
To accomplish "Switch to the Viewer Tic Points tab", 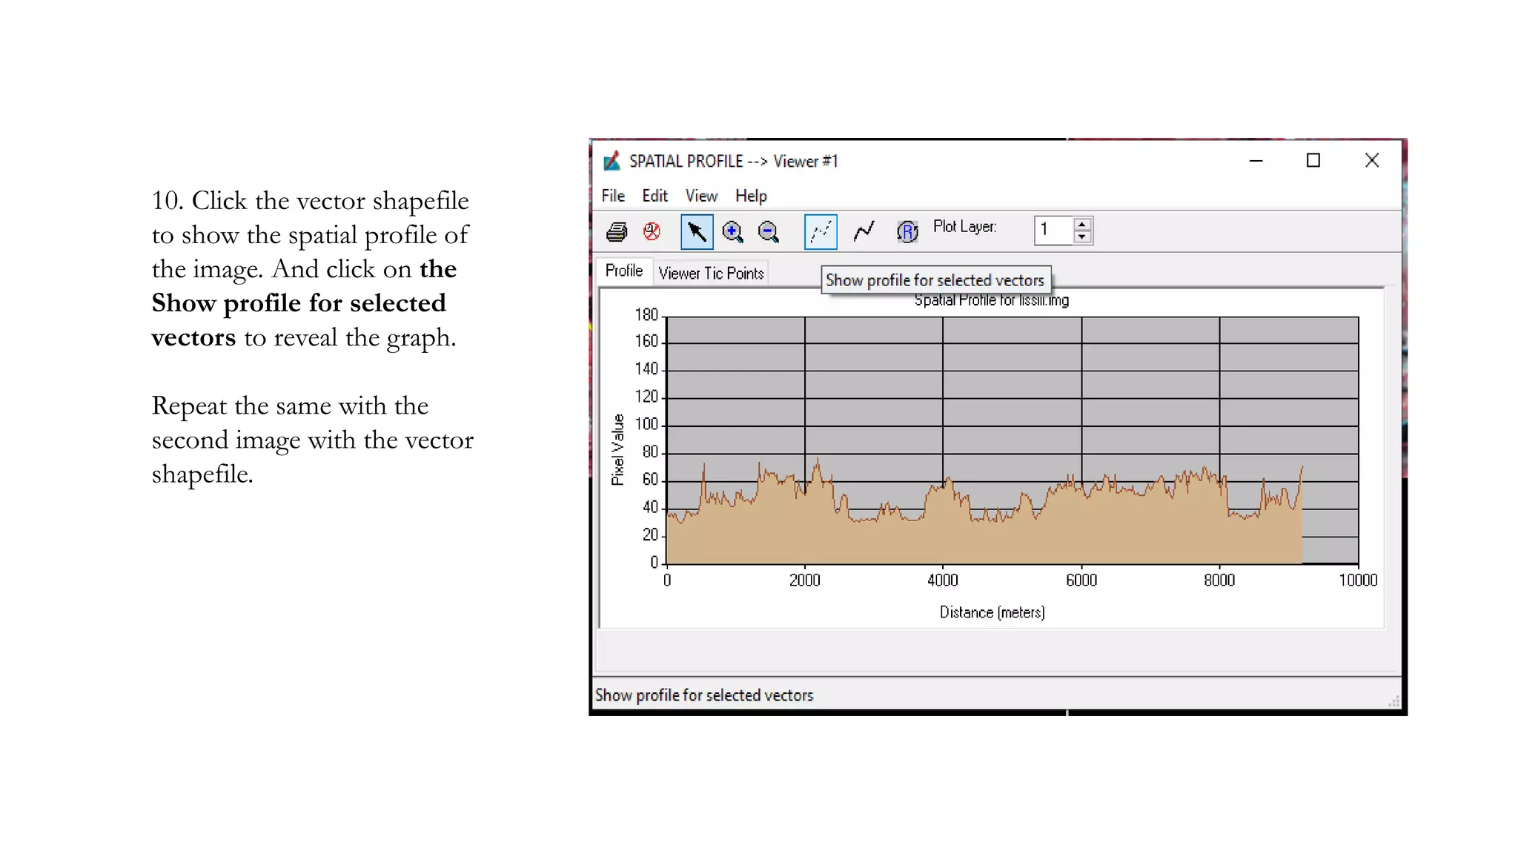I will (711, 274).
